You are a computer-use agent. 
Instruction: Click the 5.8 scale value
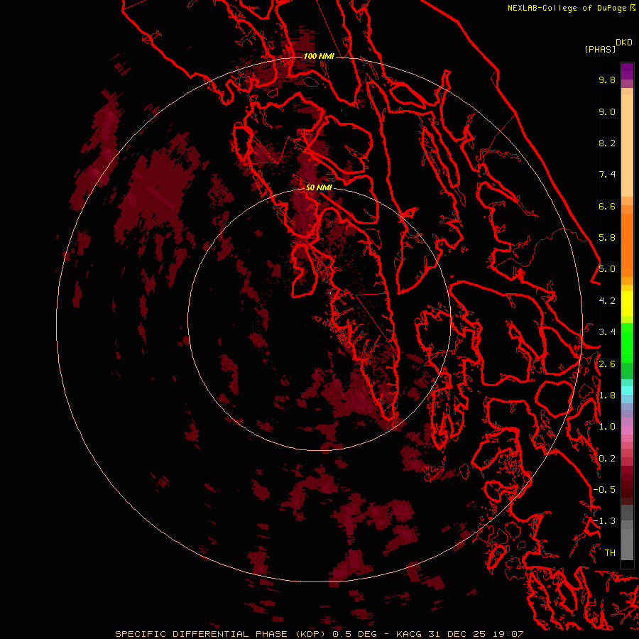tap(607, 238)
